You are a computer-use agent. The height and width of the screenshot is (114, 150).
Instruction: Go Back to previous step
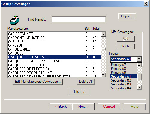(x=61, y=106)
